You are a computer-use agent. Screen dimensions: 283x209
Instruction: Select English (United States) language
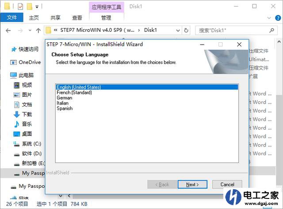click(x=147, y=87)
